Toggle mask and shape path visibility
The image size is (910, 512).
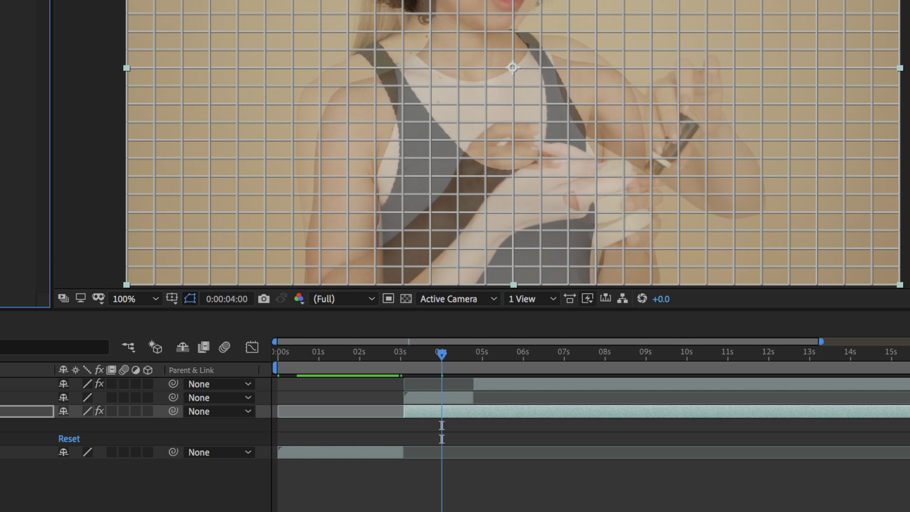pos(190,299)
